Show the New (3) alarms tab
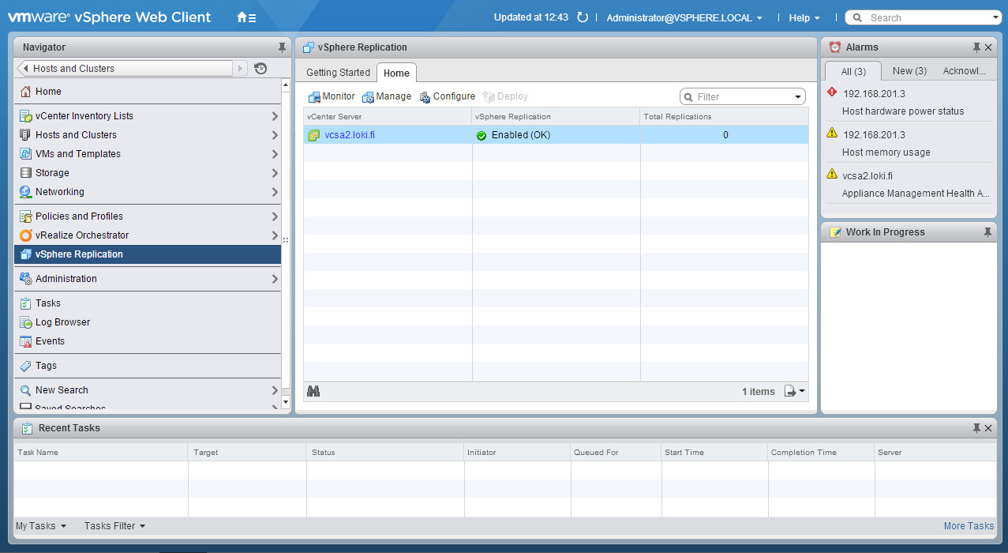 tap(909, 71)
